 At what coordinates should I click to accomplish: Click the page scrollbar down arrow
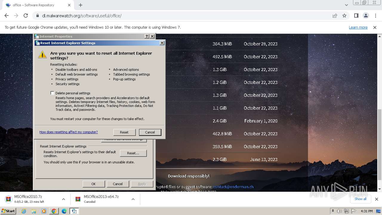pos(380,189)
